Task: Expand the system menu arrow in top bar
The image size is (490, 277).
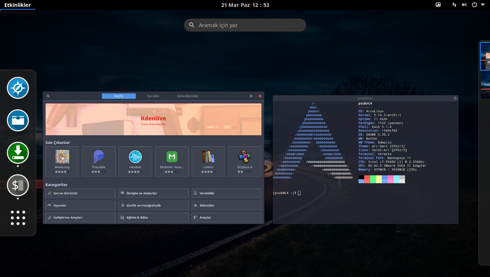Action: (483, 5)
